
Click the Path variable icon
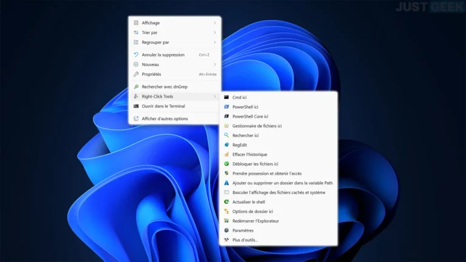click(226, 183)
